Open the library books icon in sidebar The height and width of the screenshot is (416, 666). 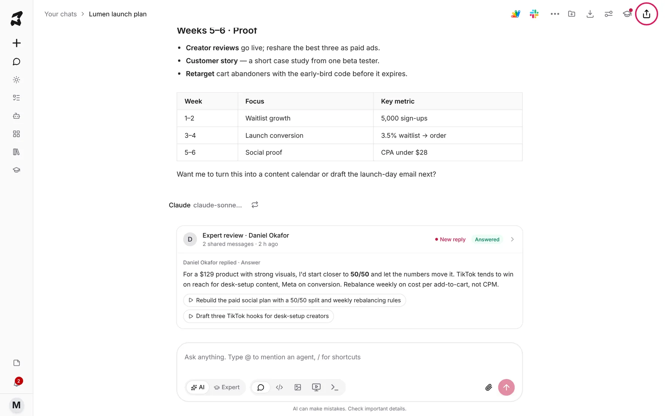click(x=16, y=152)
